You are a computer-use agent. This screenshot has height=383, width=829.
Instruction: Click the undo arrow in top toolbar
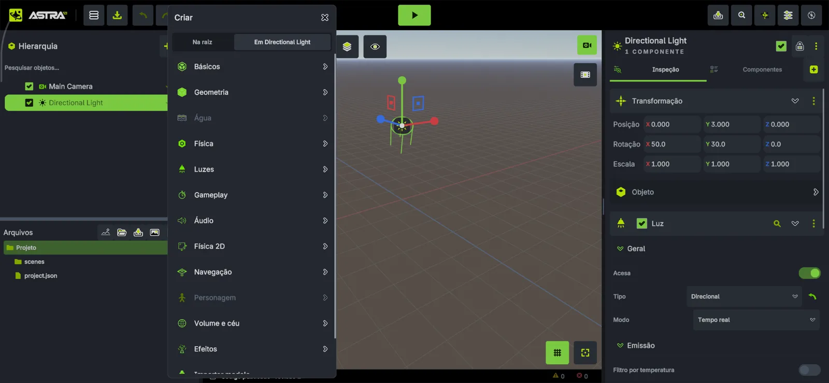click(x=143, y=15)
